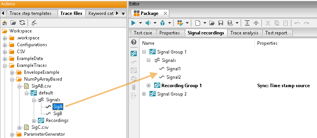Viewport: 317px width, 138px height.
Task: Switch to the Test case tab
Action: (x=143, y=33)
